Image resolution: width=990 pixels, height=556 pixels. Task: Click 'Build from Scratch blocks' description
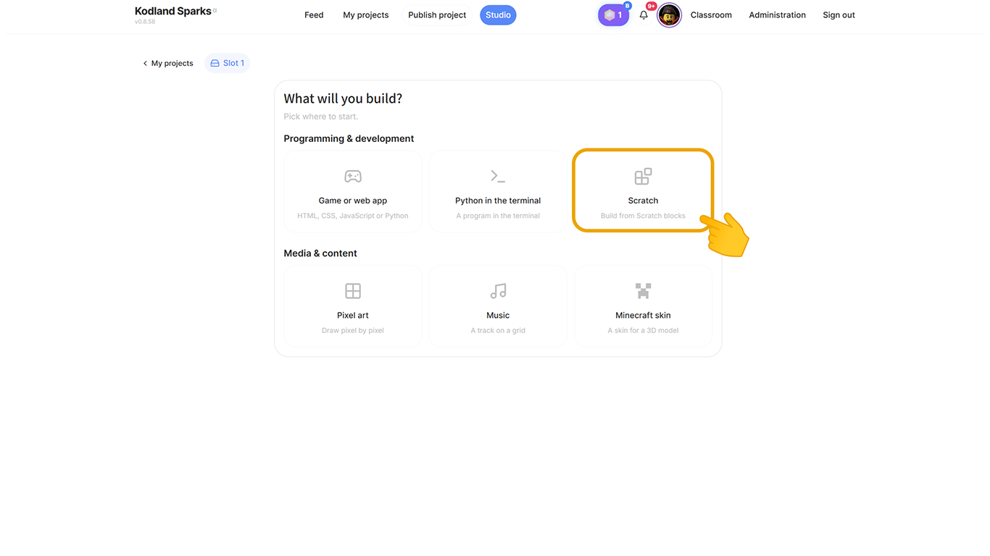pos(643,216)
